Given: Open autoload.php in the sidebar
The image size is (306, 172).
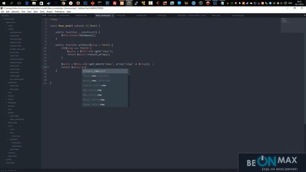Looking at the screenshot, I should [x=15, y=32].
